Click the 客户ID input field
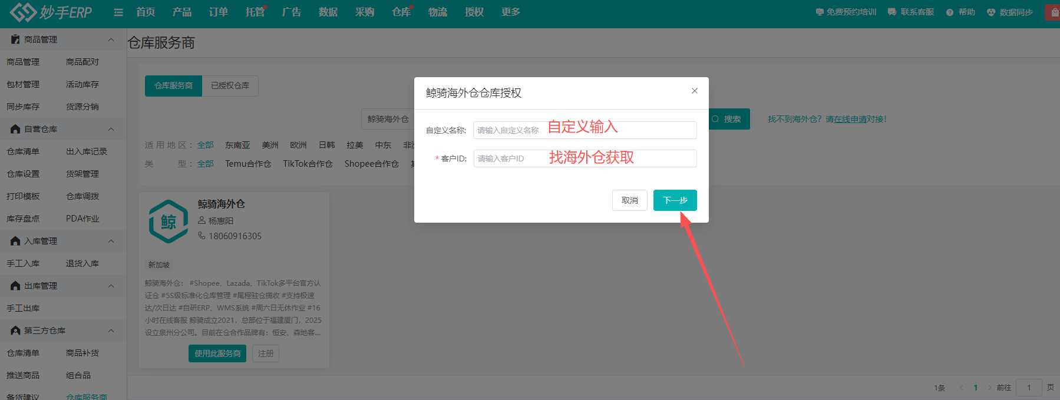The image size is (1060, 400). tap(585, 158)
